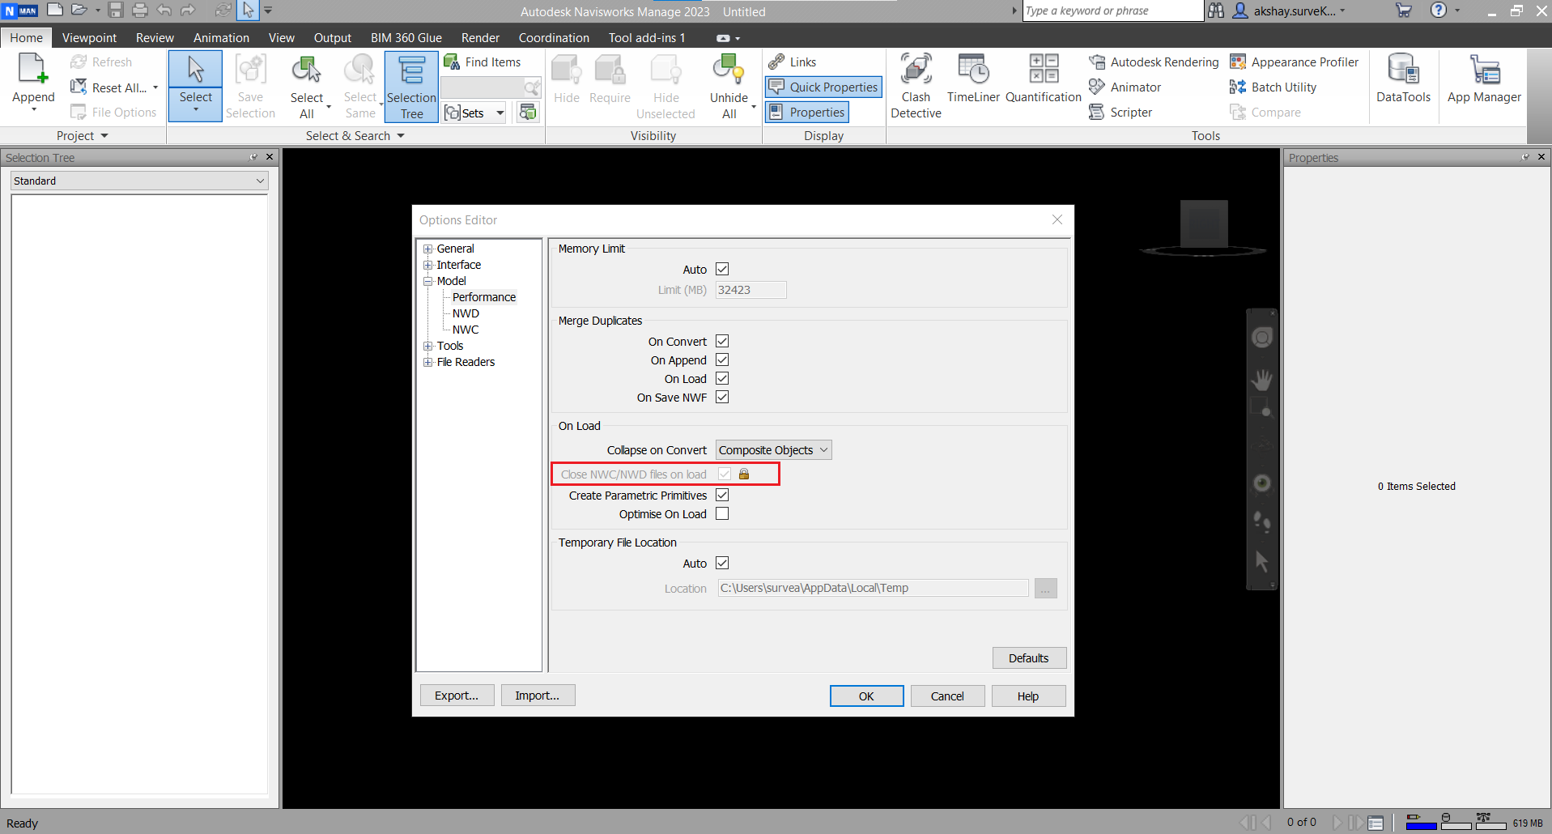Expand the File Readers node
1552x834 pixels.
[x=427, y=362]
